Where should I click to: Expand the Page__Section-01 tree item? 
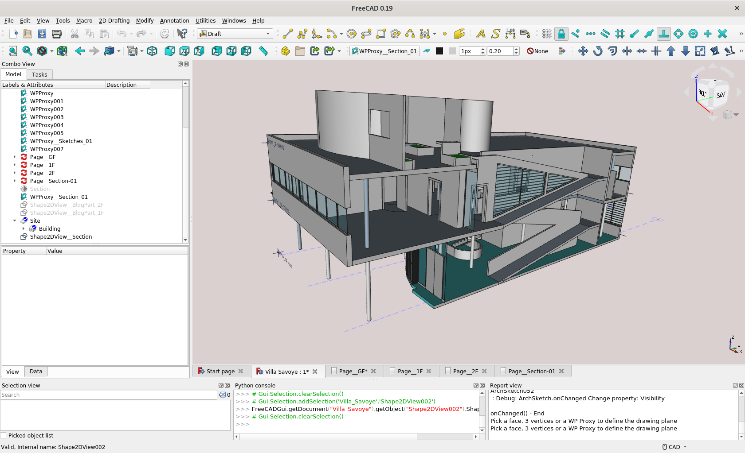pyautogui.click(x=15, y=181)
